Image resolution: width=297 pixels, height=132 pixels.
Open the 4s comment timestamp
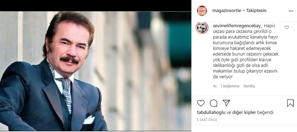(x=214, y=86)
